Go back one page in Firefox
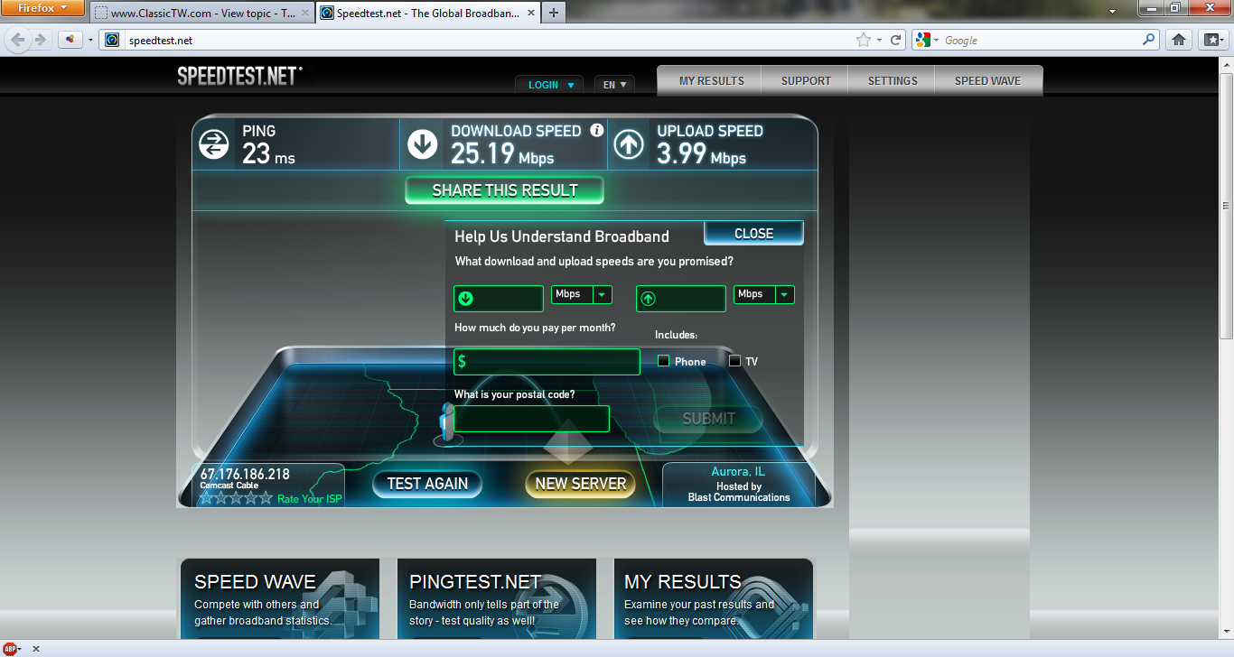The height and width of the screenshot is (657, 1234). point(17,40)
